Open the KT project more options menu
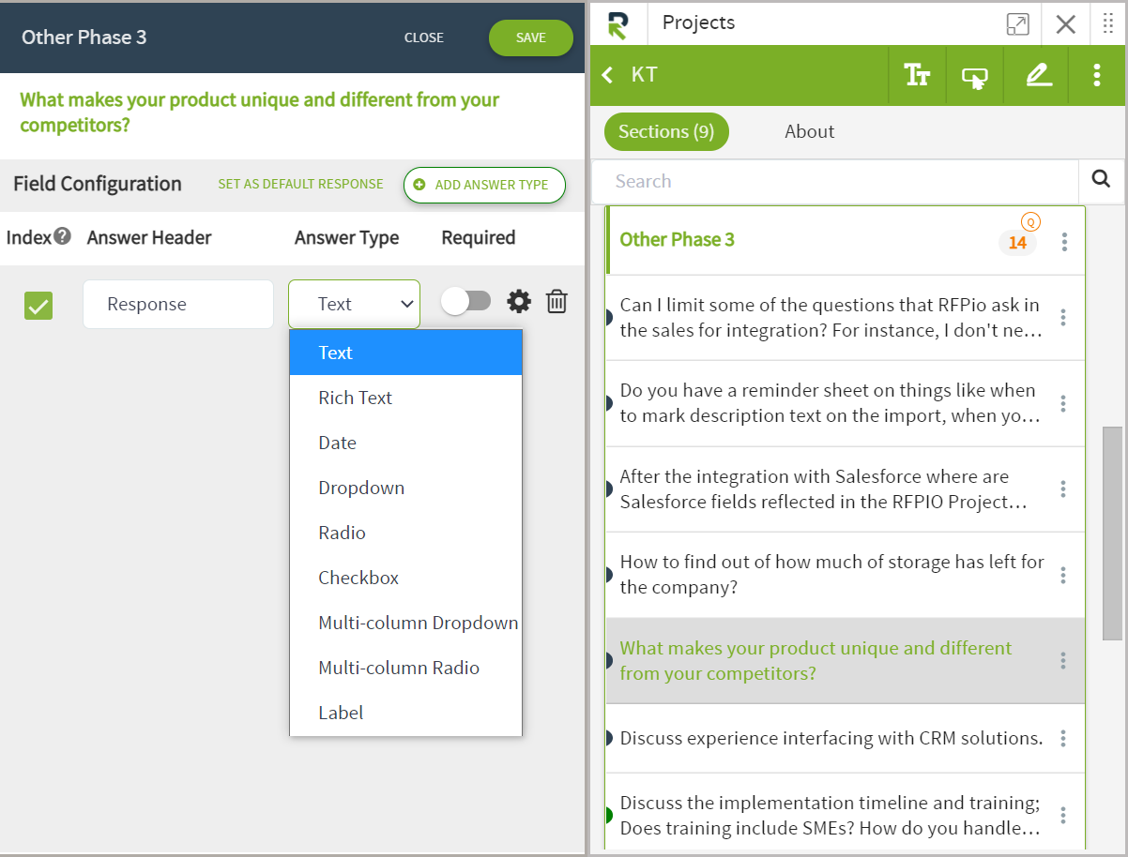1128x857 pixels. [x=1096, y=75]
